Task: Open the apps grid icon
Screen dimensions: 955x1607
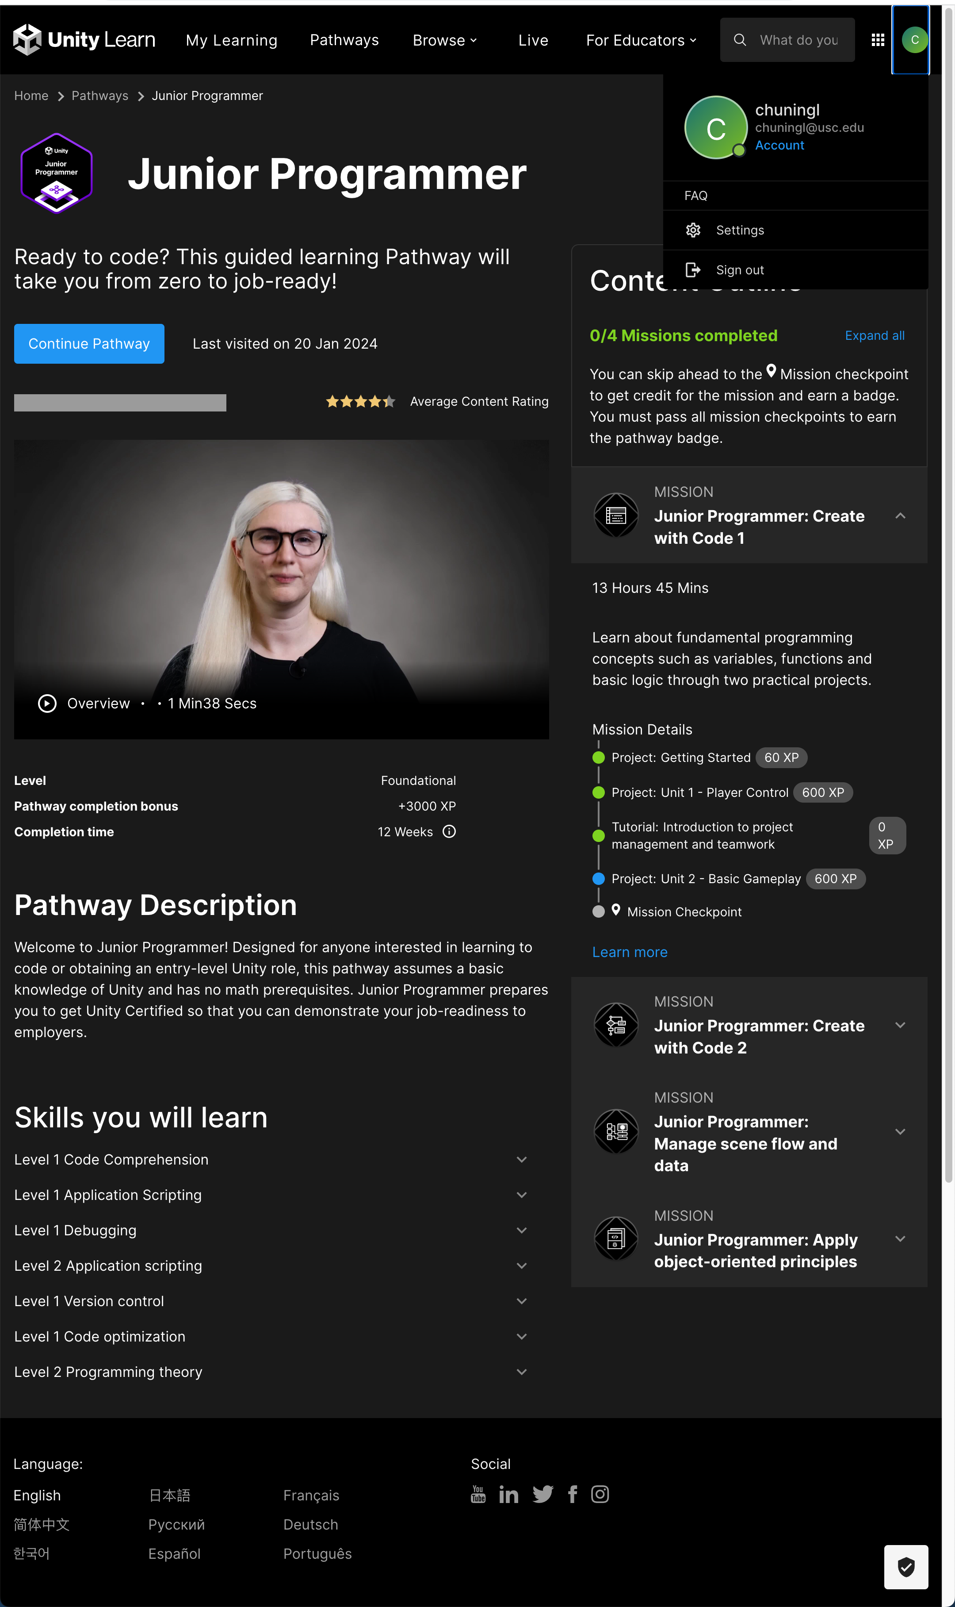Action: point(877,40)
